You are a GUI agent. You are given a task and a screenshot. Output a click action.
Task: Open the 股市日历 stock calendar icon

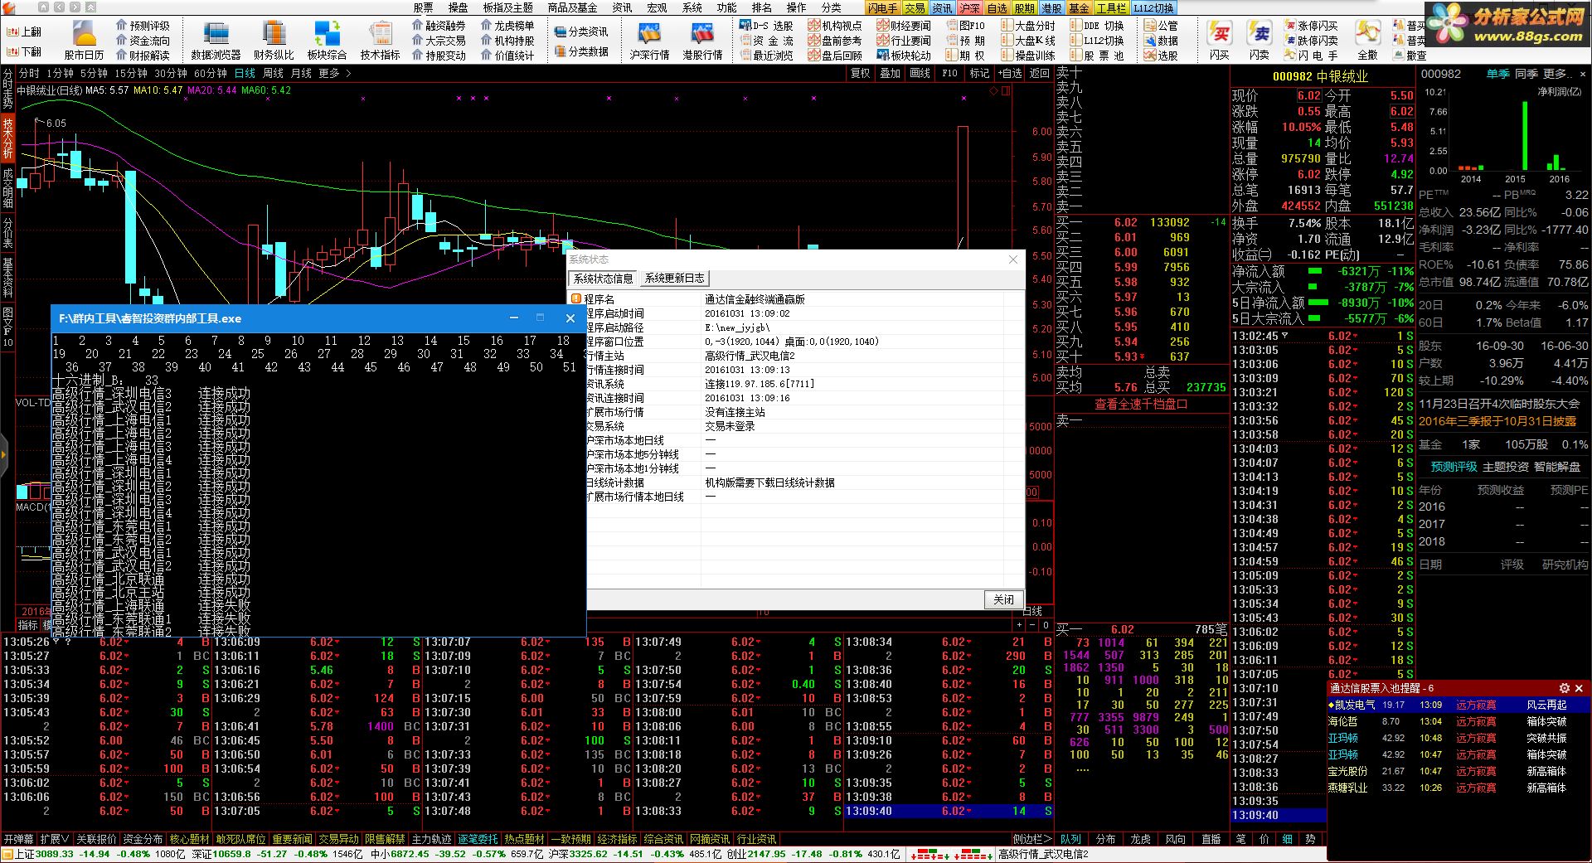pyautogui.click(x=84, y=40)
